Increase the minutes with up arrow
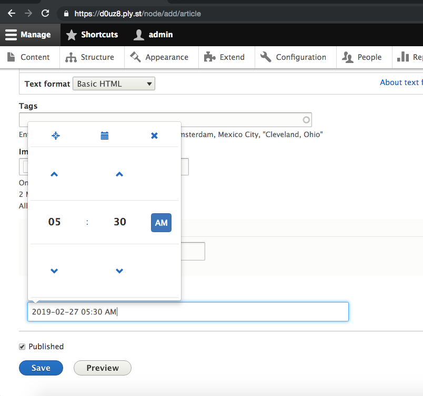This screenshot has height=396, width=423. [x=119, y=174]
